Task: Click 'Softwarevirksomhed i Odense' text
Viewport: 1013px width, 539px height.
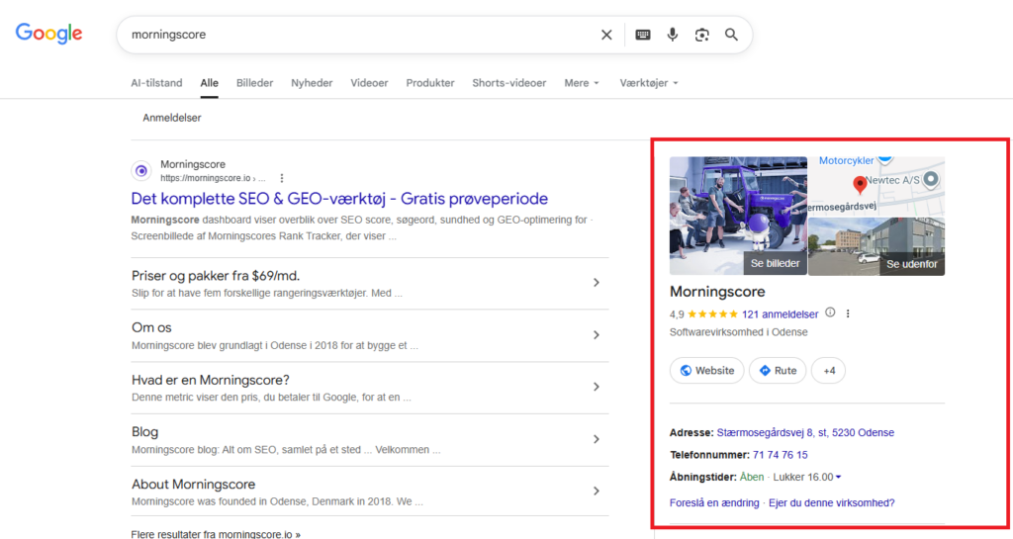Action: click(x=738, y=332)
